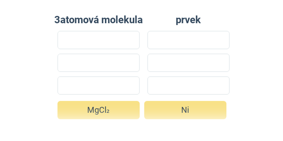The height and width of the screenshot is (141, 283).
Task: Click the prvek column heading
Action: point(188,20)
